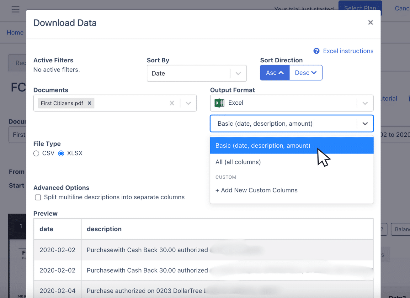The width and height of the screenshot is (410, 298).
Task: Select Add New Custom Columns
Action: 292,190
